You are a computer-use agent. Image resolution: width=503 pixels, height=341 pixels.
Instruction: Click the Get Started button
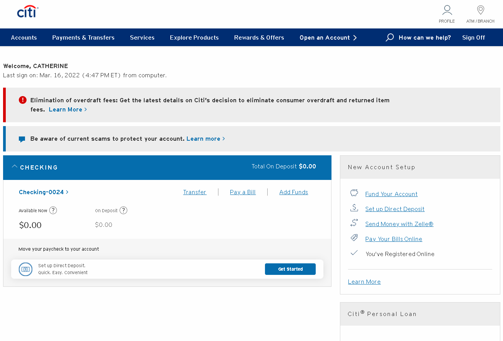point(290,269)
